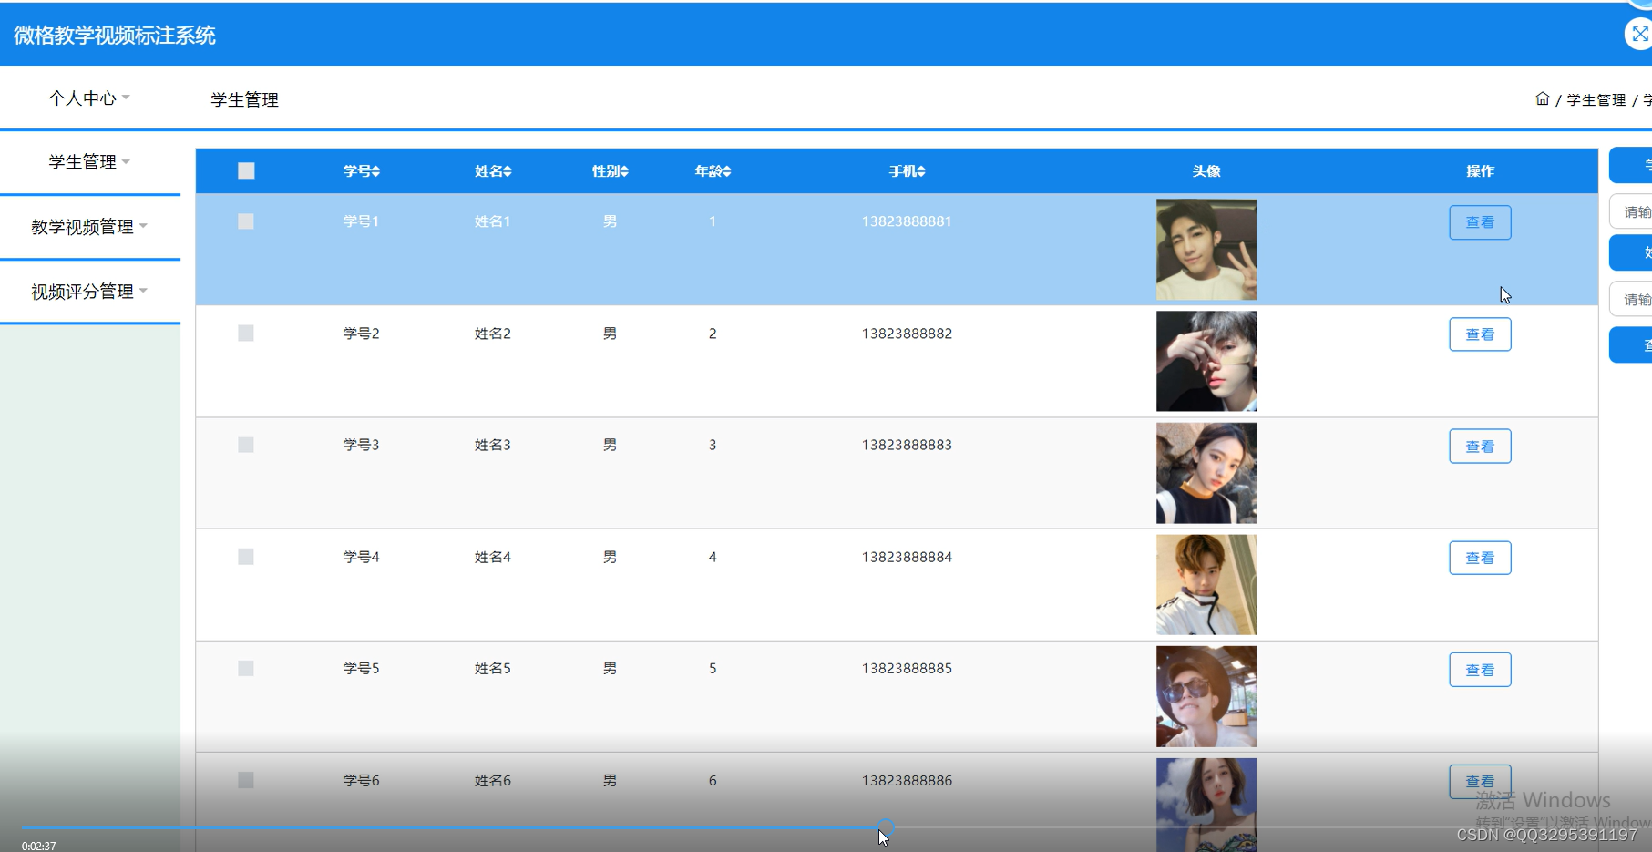
Task: Click phone number 13823888881
Action: pyautogui.click(x=907, y=221)
